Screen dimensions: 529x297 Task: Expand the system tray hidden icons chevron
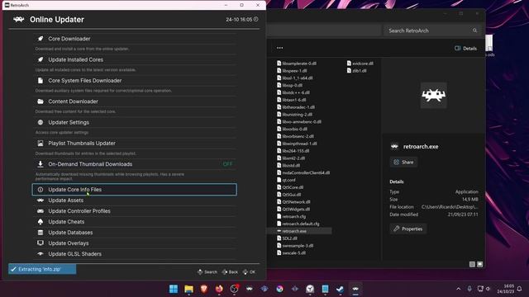point(458,289)
